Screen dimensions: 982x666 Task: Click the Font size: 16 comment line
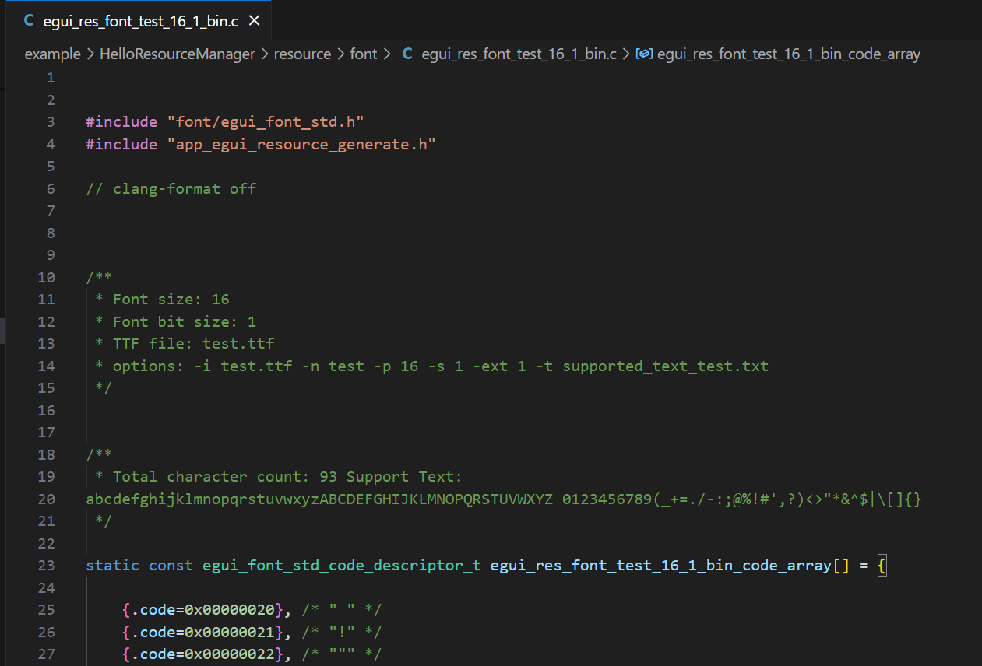164,299
